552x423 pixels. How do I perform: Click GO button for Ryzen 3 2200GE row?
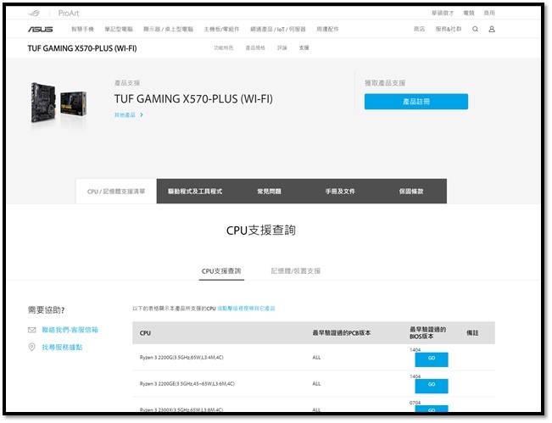point(432,386)
